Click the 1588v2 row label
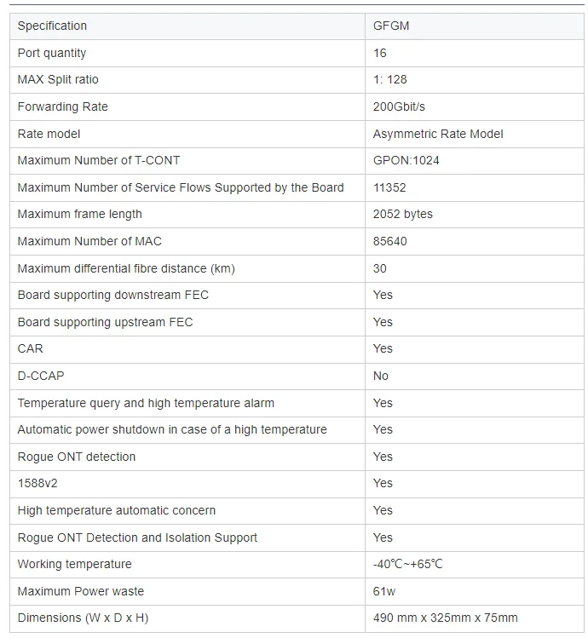The width and height of the screenshot is (588, 638). pos(37,483)
